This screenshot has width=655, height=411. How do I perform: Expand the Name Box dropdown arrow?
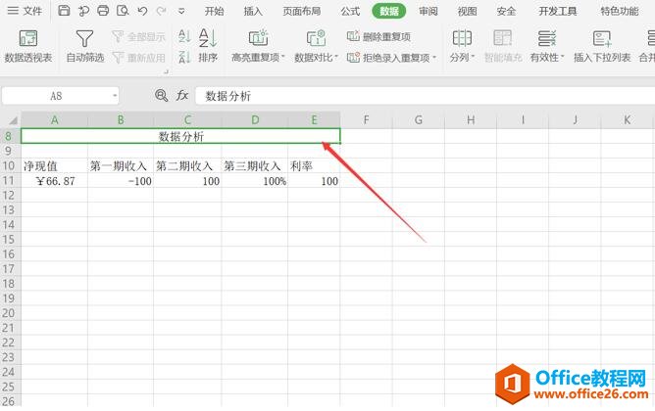click(115, 96)
